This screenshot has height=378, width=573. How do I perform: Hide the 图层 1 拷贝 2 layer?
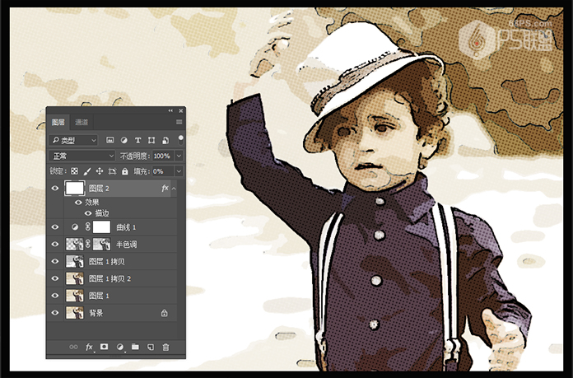pos(55,278)
